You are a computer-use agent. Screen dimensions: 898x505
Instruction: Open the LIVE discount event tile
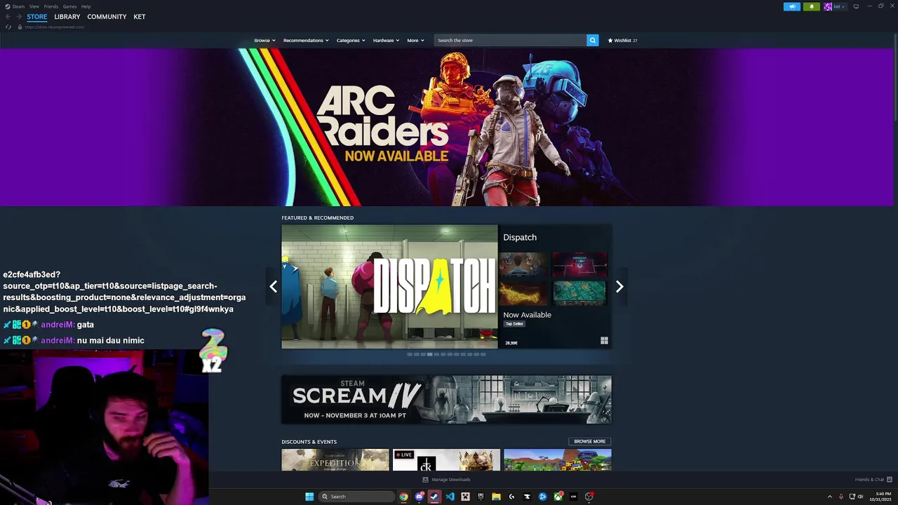coord(446,459)
